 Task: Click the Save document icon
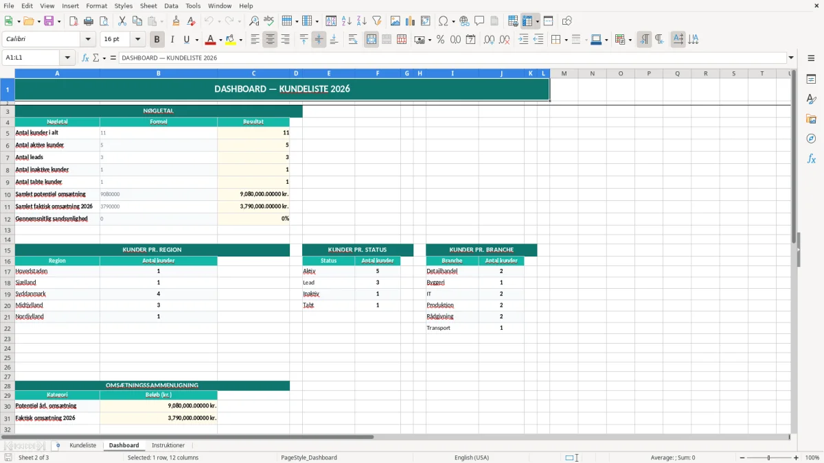[x=49, y=21]
